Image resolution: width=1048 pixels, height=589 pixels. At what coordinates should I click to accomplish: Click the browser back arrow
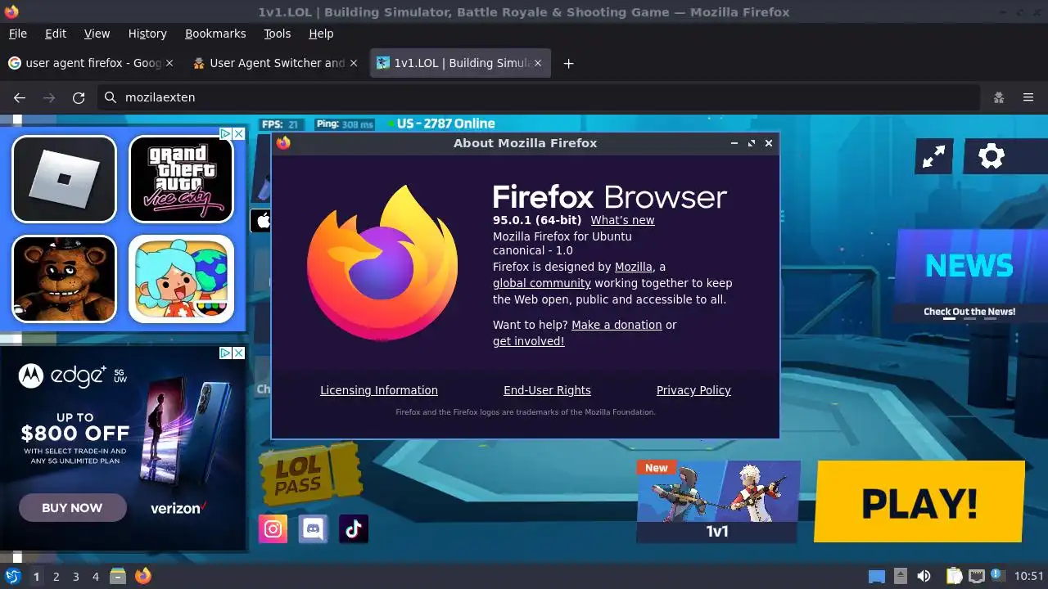click(20, 97)
